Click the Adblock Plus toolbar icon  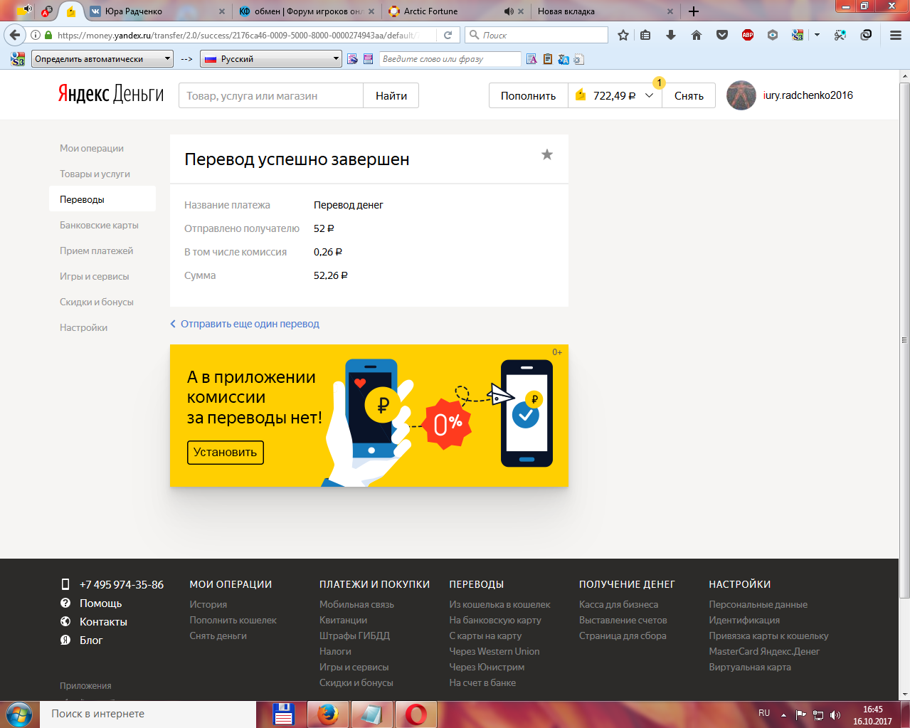click(x=747, y=35)
